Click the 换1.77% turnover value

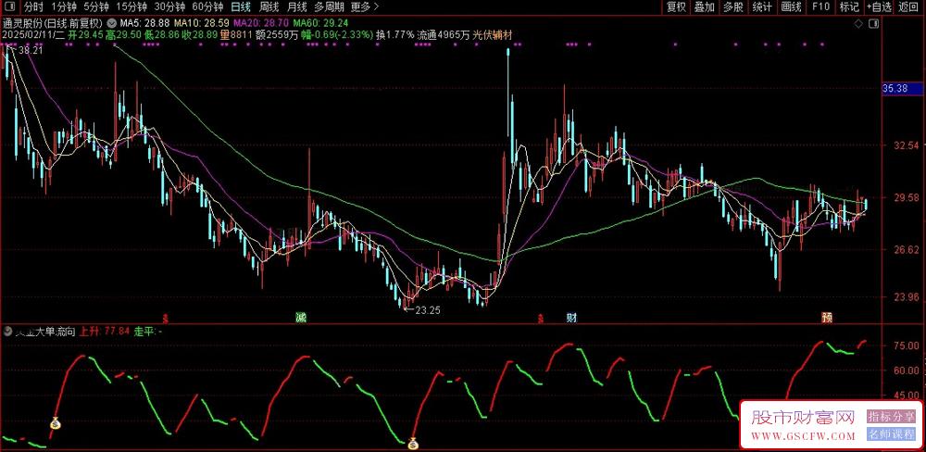pyautogui.click(x=395, y=35)
